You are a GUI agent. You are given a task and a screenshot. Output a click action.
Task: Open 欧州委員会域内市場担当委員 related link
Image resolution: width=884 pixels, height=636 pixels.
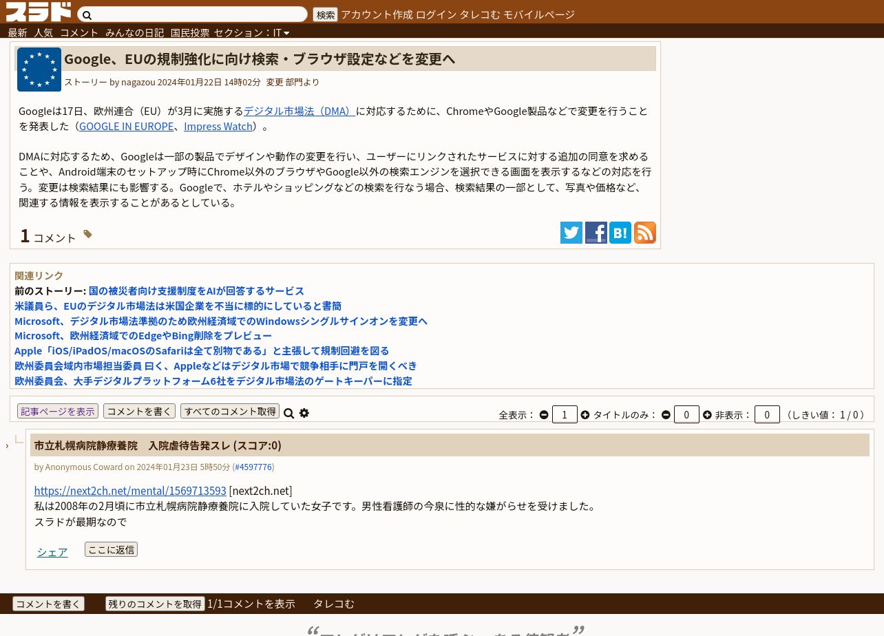(x=215, y=365)
